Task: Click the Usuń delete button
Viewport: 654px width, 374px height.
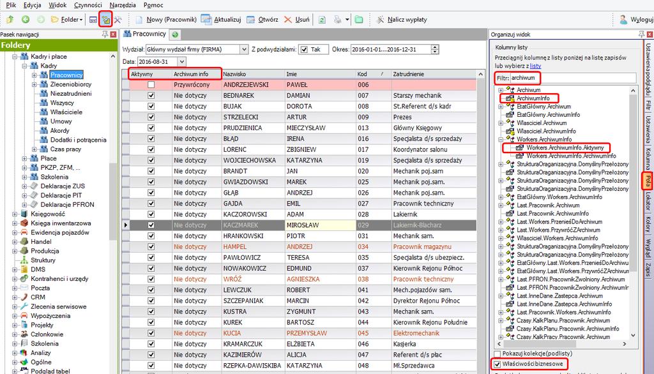Action: [297, 20]
